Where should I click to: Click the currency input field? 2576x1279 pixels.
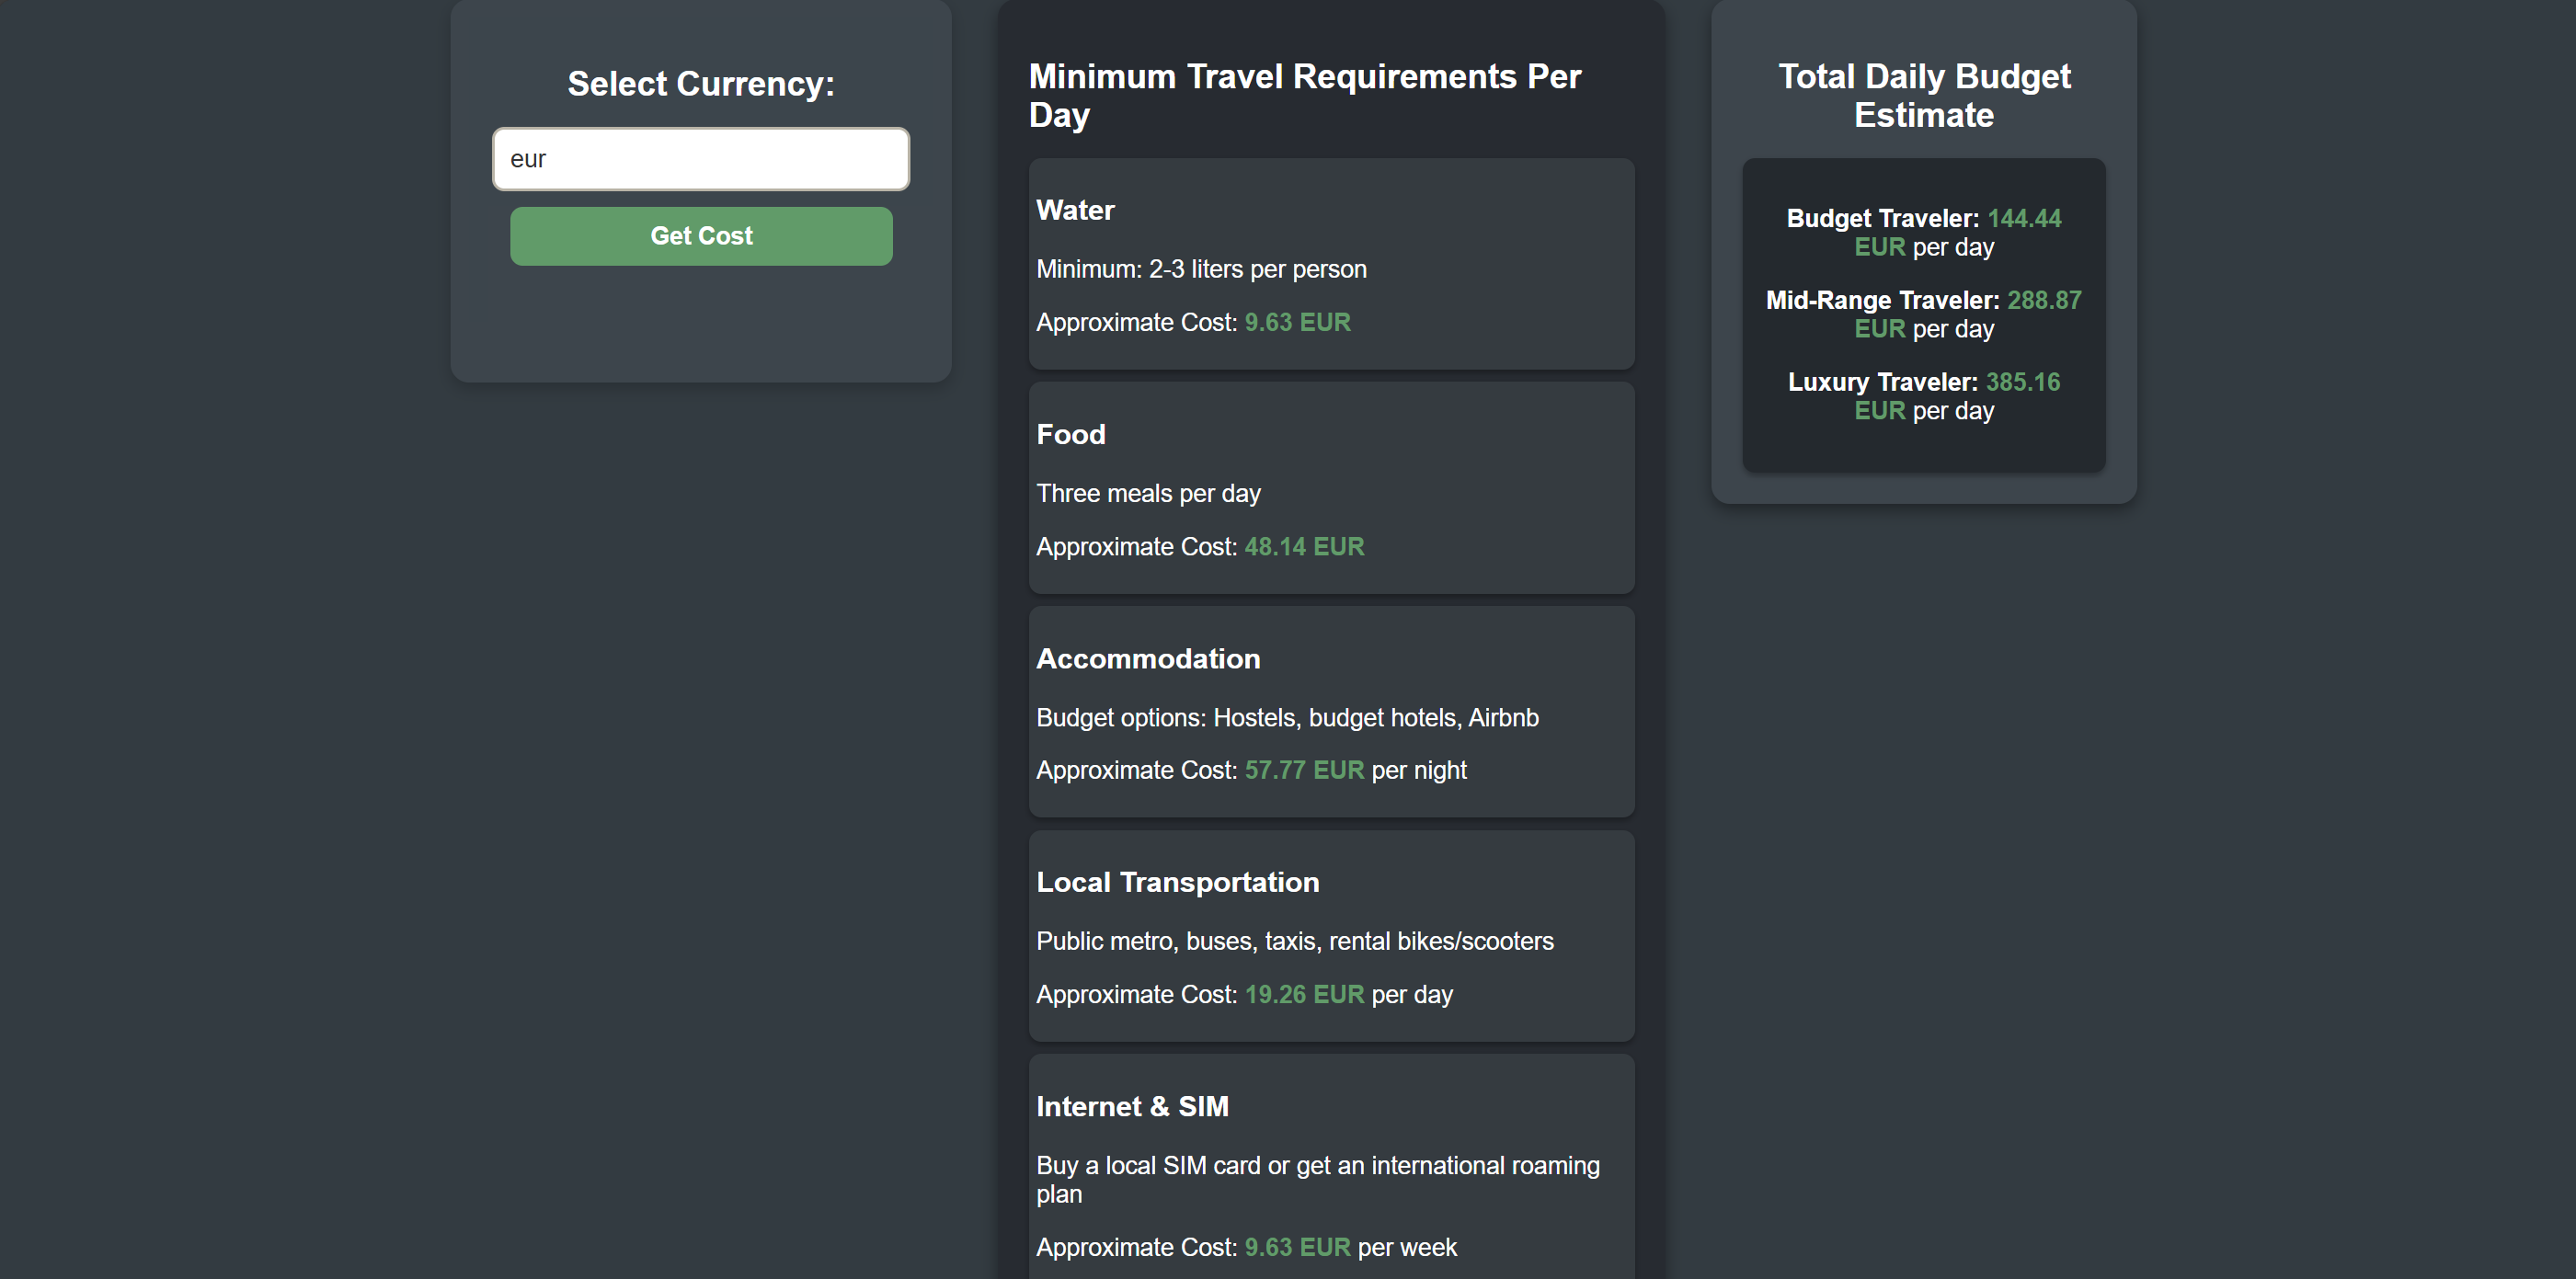point(700,159)
